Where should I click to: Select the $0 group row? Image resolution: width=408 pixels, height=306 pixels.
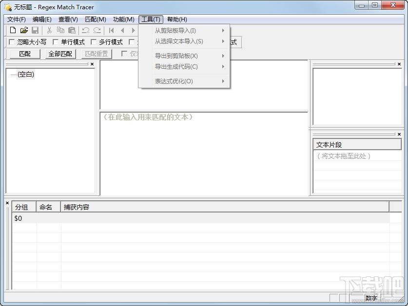point(201,218)
